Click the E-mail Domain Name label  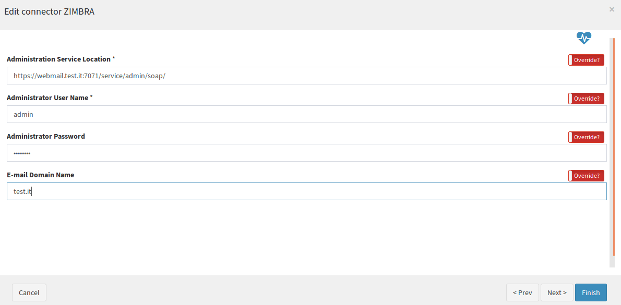click(x=40, y=175)
